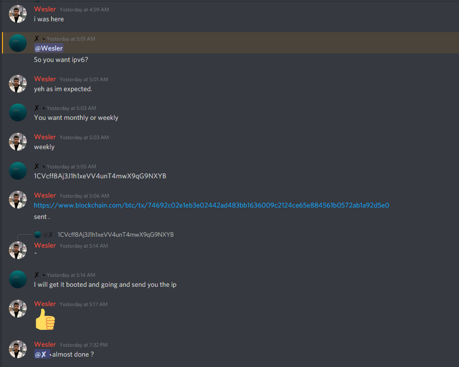Click Wesler username on the 7:32 PM message
The width and height of the screenshot is (459, 367).
click(x=45, y=345)
